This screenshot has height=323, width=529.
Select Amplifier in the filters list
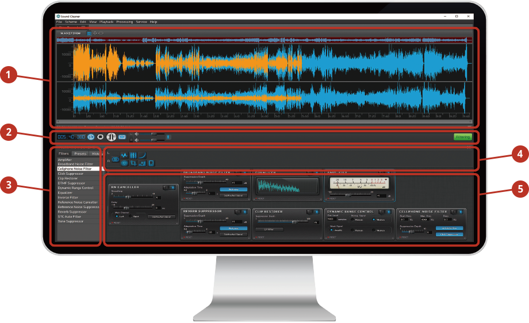click(x=78, y=160)
